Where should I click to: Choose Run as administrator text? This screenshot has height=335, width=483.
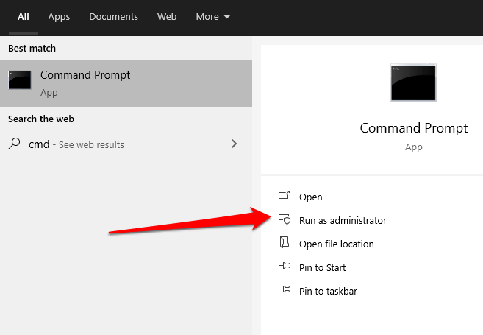coord(343,220)
